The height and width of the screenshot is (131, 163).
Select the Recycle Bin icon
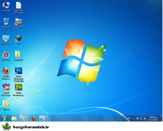[6, 23]
